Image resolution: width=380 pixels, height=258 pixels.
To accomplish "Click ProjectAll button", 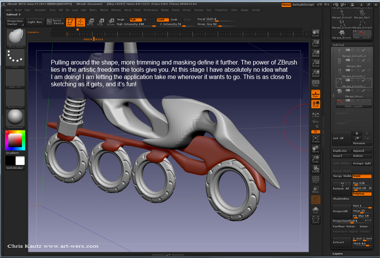I will click(x=342, y=211).
